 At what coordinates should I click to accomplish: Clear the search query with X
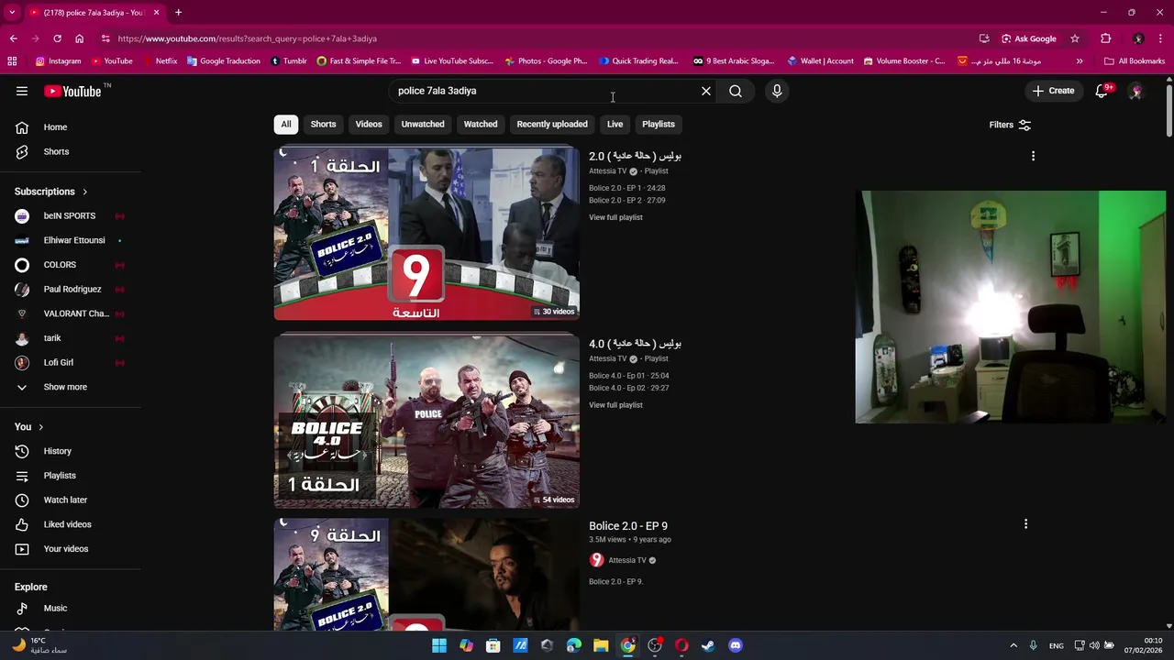[x=706, y=91]
